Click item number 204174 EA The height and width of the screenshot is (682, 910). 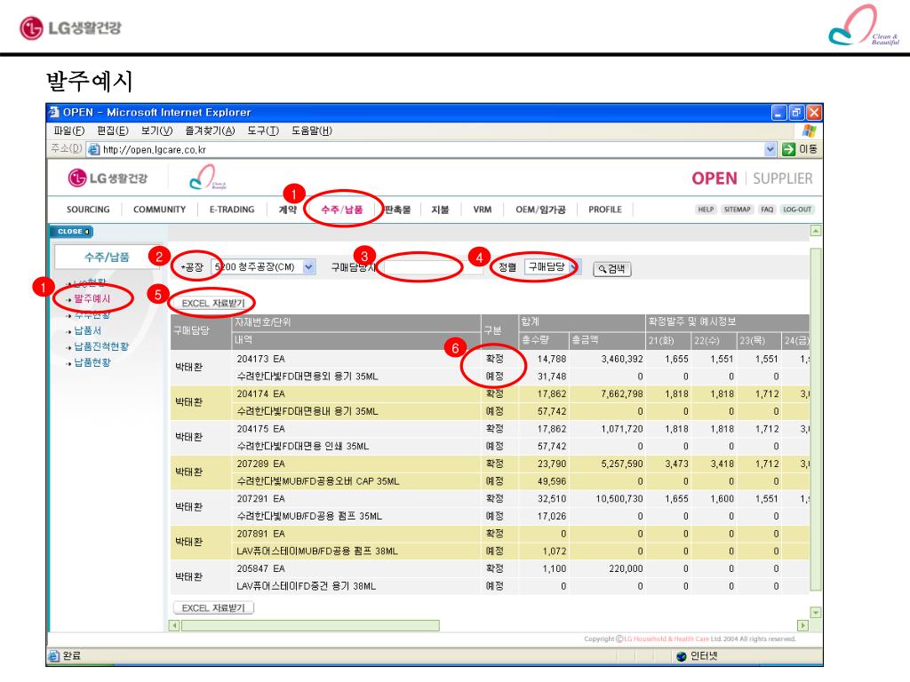(x=260, y=393)
